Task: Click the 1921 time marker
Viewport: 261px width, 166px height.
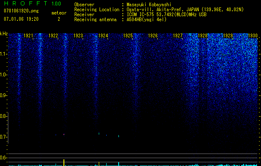Action: (28, 36)
